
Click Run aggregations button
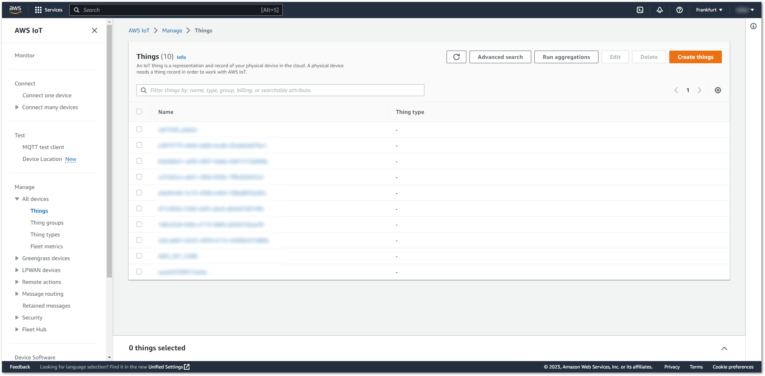[x=566, y=57]
